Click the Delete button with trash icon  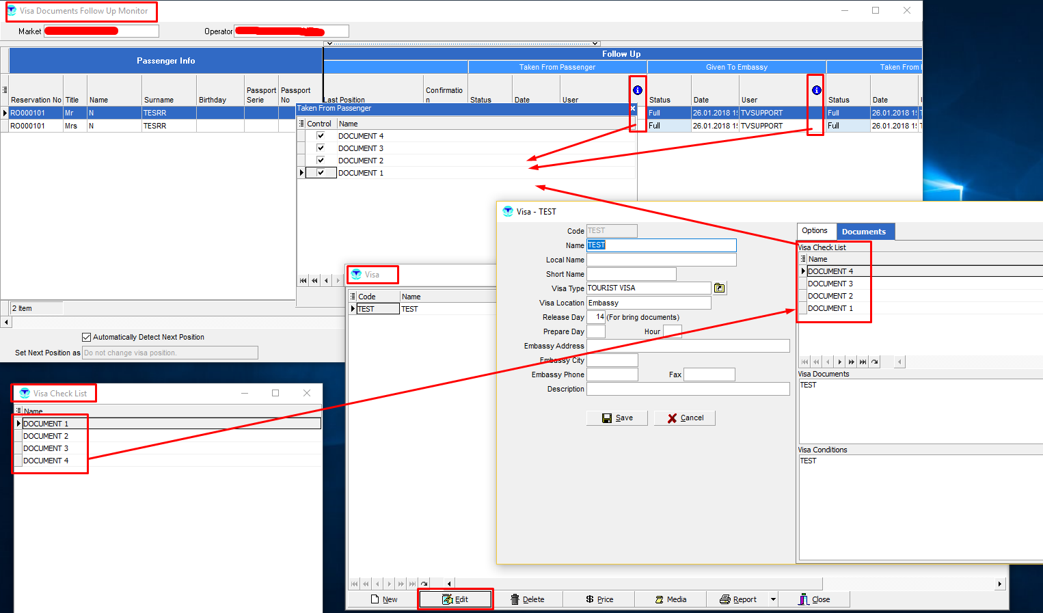tap(527, 599)
